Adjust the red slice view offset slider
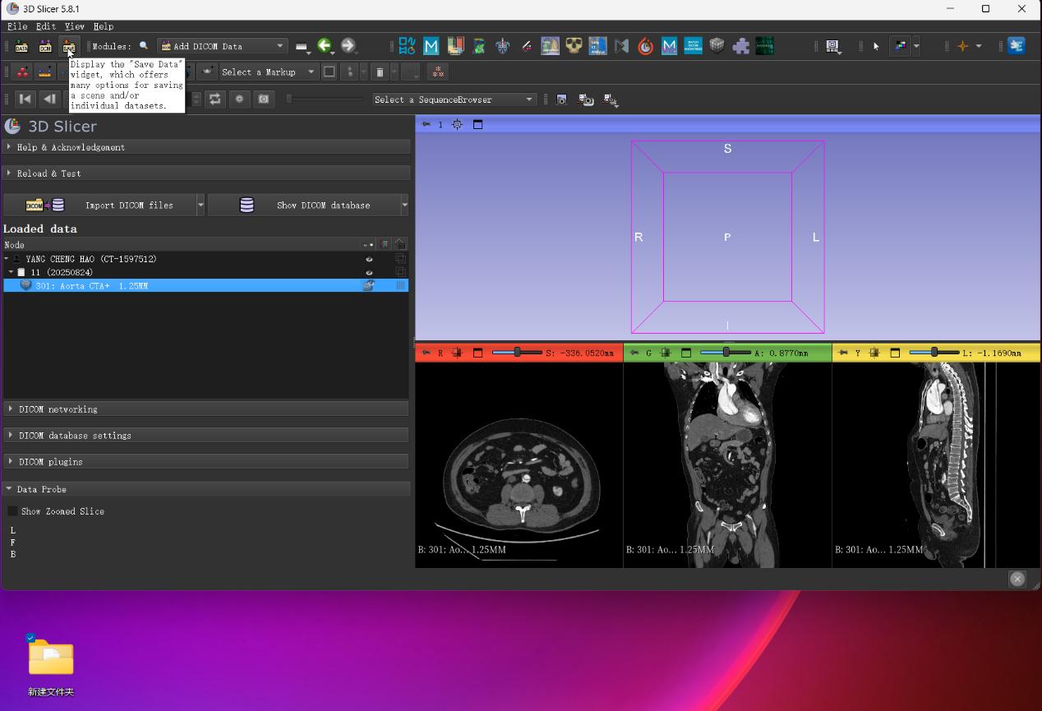Image resolution: width=1042 pixels, height=711 pixels. coord(517,353)
